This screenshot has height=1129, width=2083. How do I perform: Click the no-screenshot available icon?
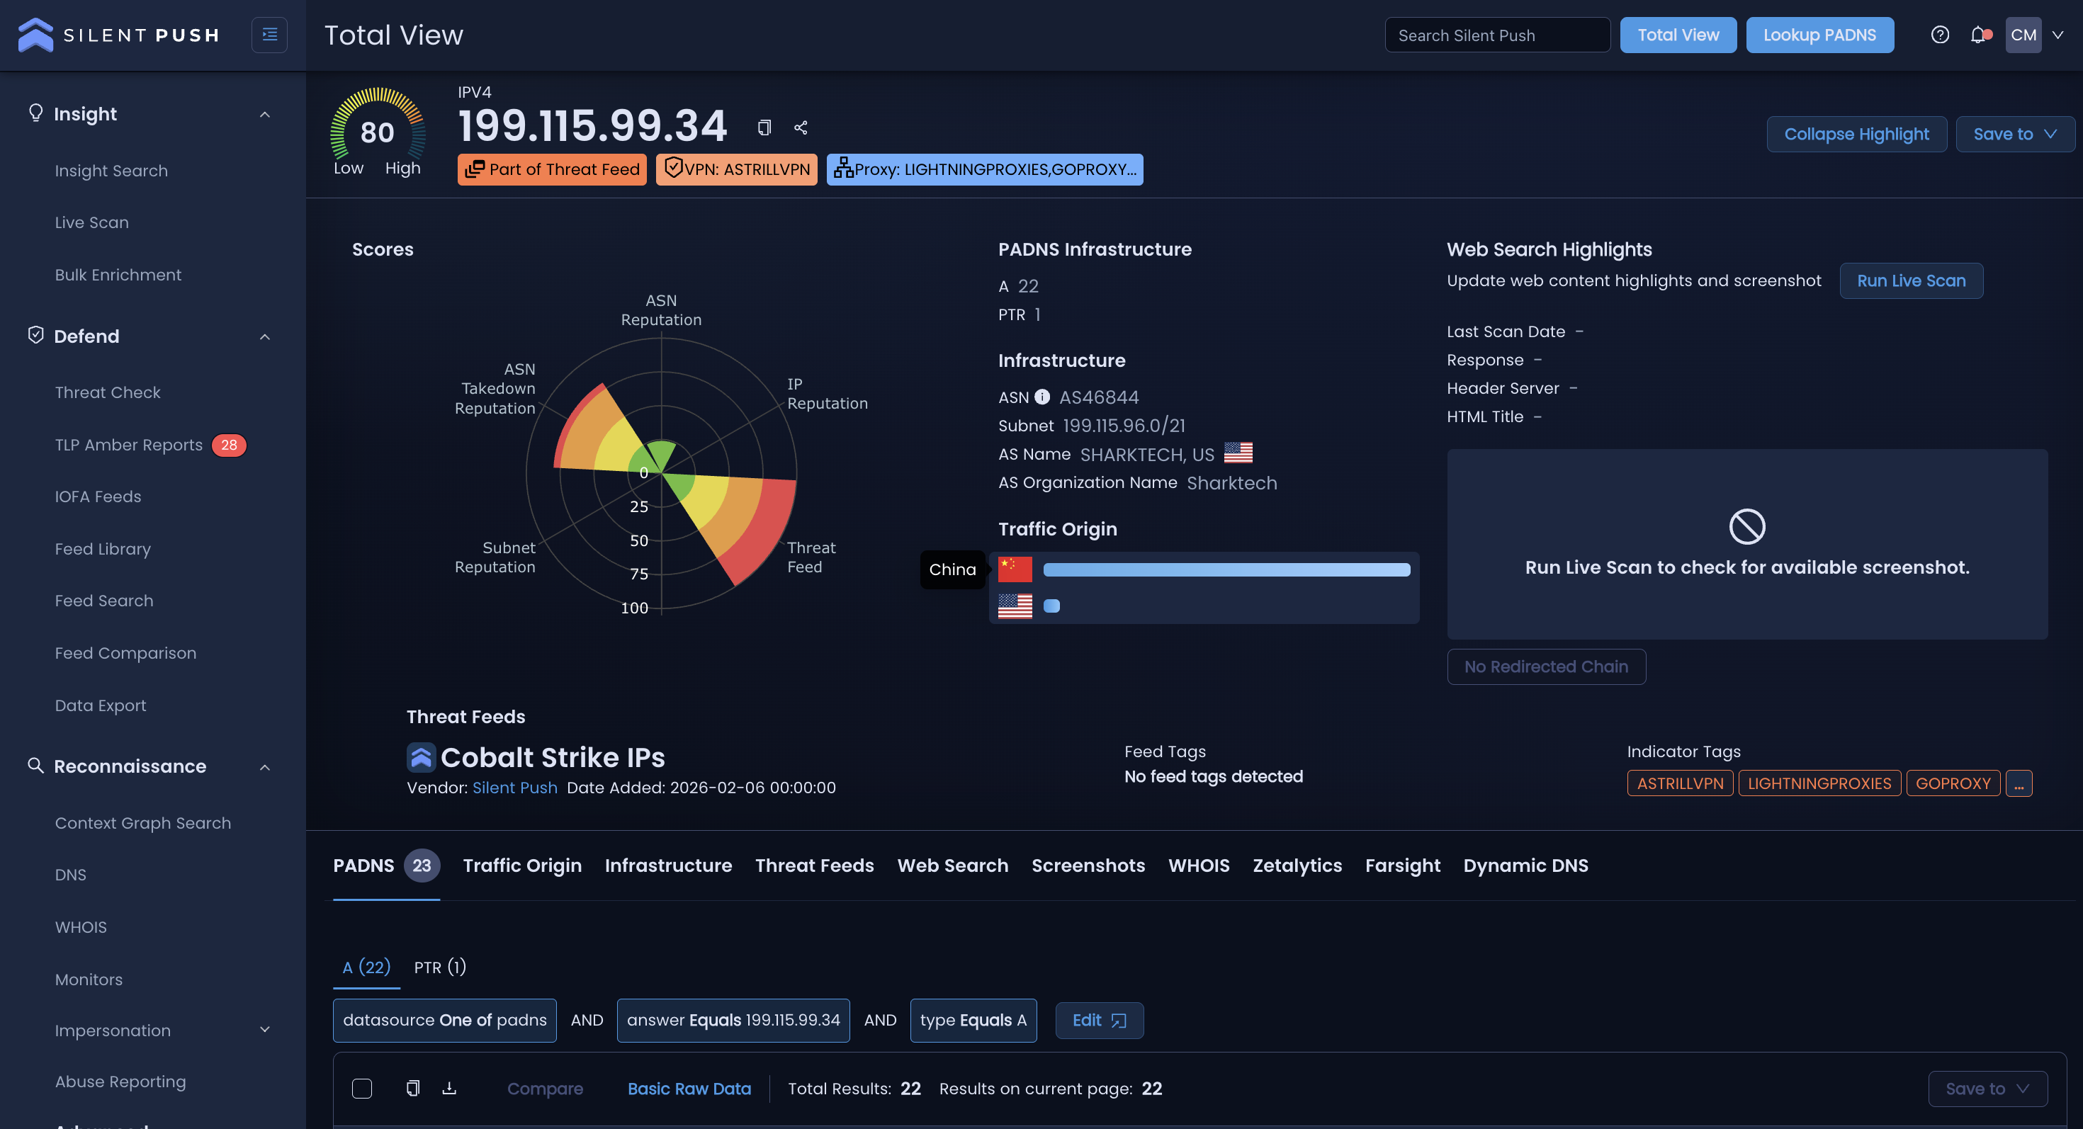coord(1746,527)
